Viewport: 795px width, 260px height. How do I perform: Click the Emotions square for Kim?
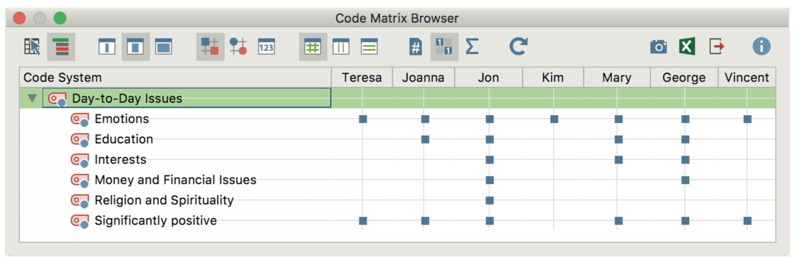point(554,119)
